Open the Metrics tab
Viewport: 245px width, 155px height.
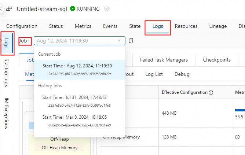[83, 26]
